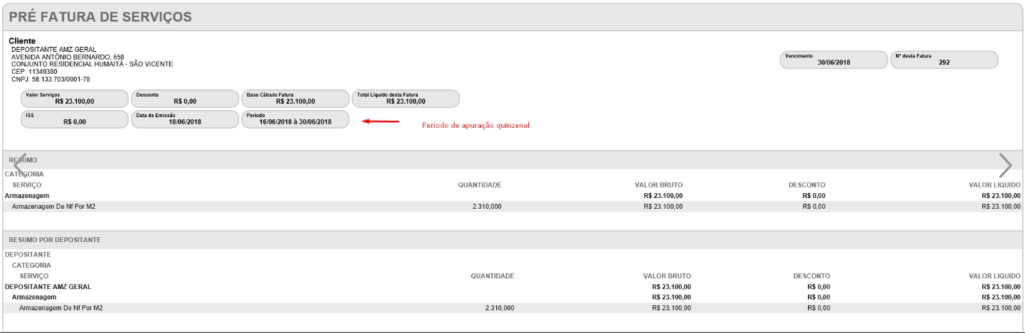Select the Período field 16/06/2018 à 30/06/2018
This screenshot has height=333, width=1025.
coord(295,119)
